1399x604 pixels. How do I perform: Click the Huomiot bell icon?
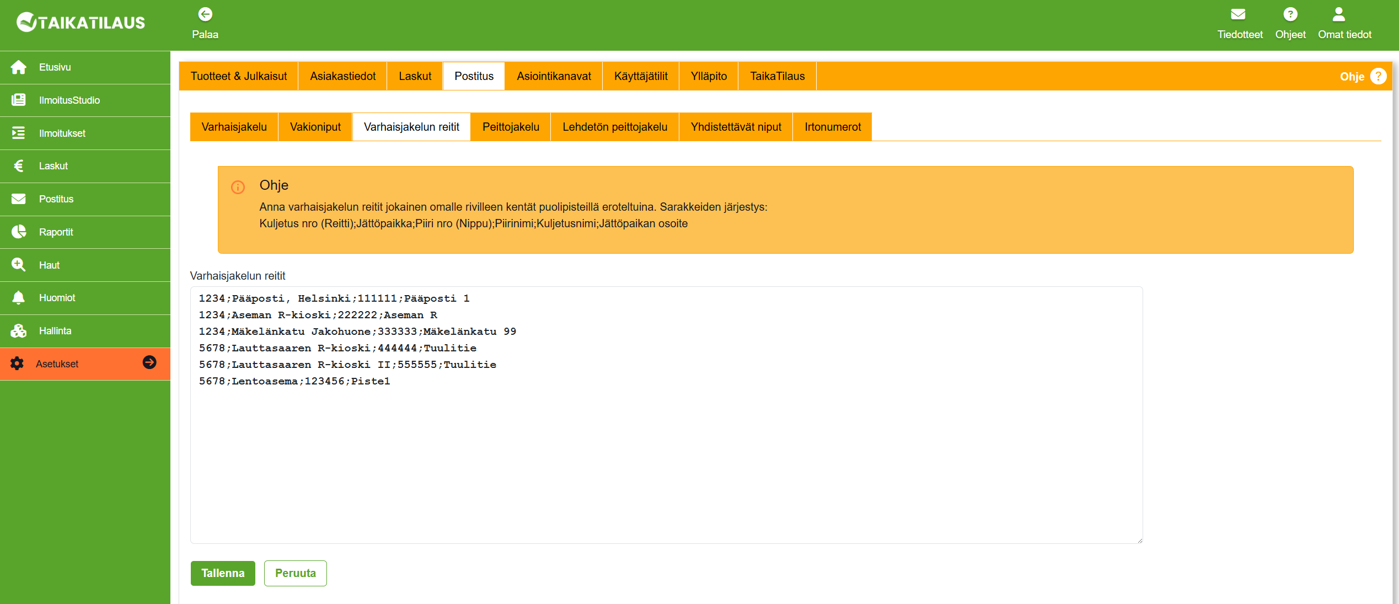[19, 298]
